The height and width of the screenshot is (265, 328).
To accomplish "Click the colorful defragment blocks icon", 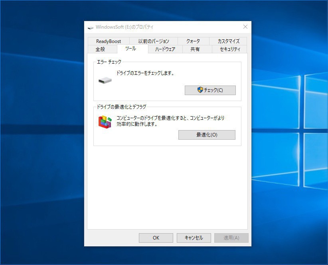I will pos(105,122).
